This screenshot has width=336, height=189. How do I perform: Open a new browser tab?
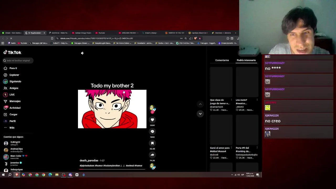tap(235, 33)
